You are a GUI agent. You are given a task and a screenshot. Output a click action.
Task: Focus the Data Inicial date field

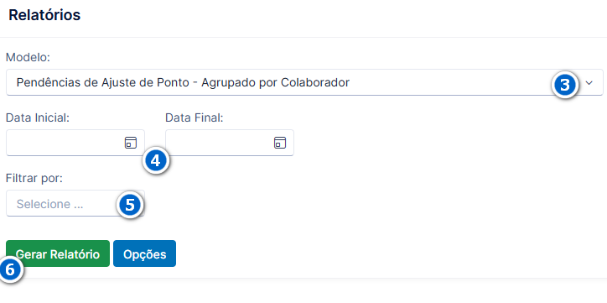75,143
